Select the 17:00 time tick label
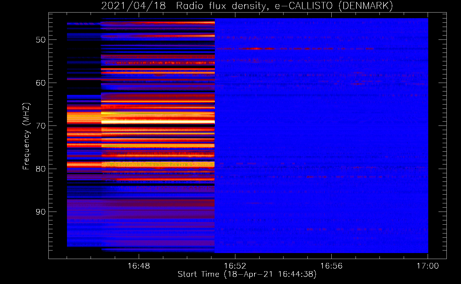This screenshot has width=461, height=284. 428,266
